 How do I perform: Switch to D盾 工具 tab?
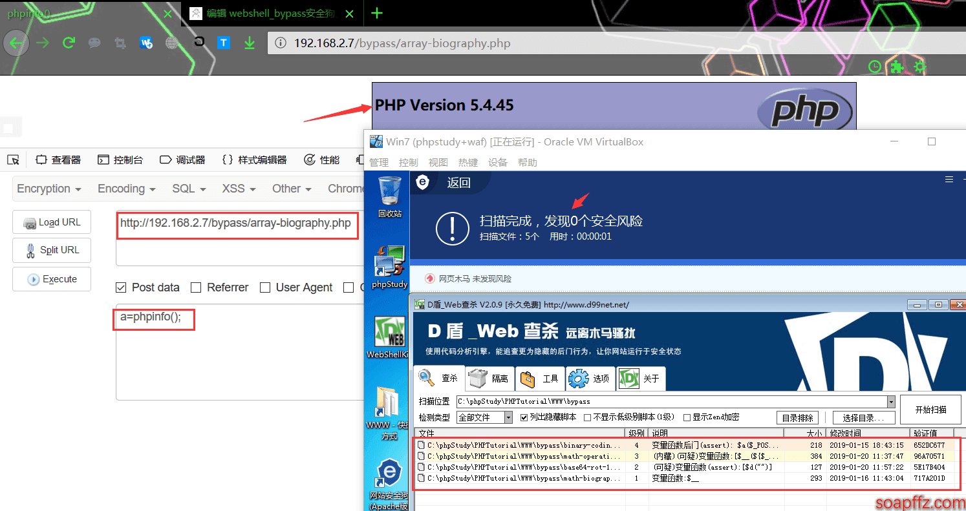point(541,378)
